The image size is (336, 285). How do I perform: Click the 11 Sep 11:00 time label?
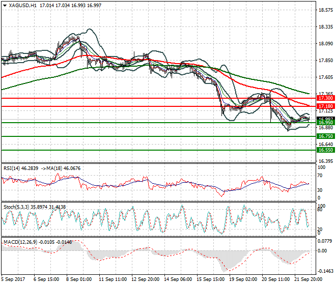pyautogui.click(x=113, y=279)
